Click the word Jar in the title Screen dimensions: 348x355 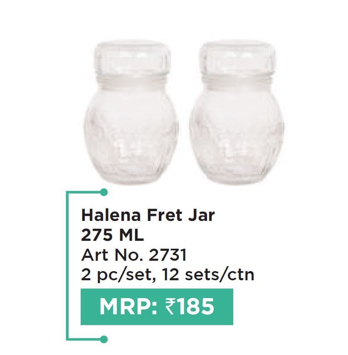201,215
